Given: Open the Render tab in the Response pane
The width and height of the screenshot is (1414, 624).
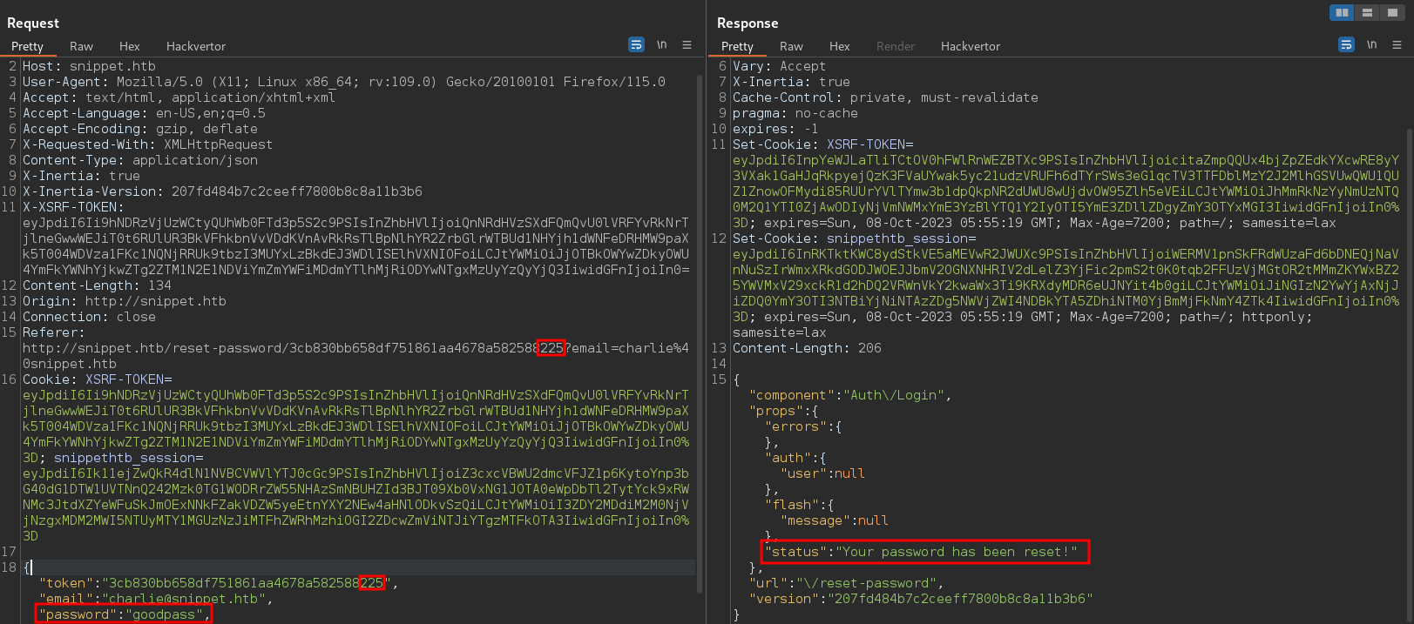Looking at the screenshot, I should (896, 46).
